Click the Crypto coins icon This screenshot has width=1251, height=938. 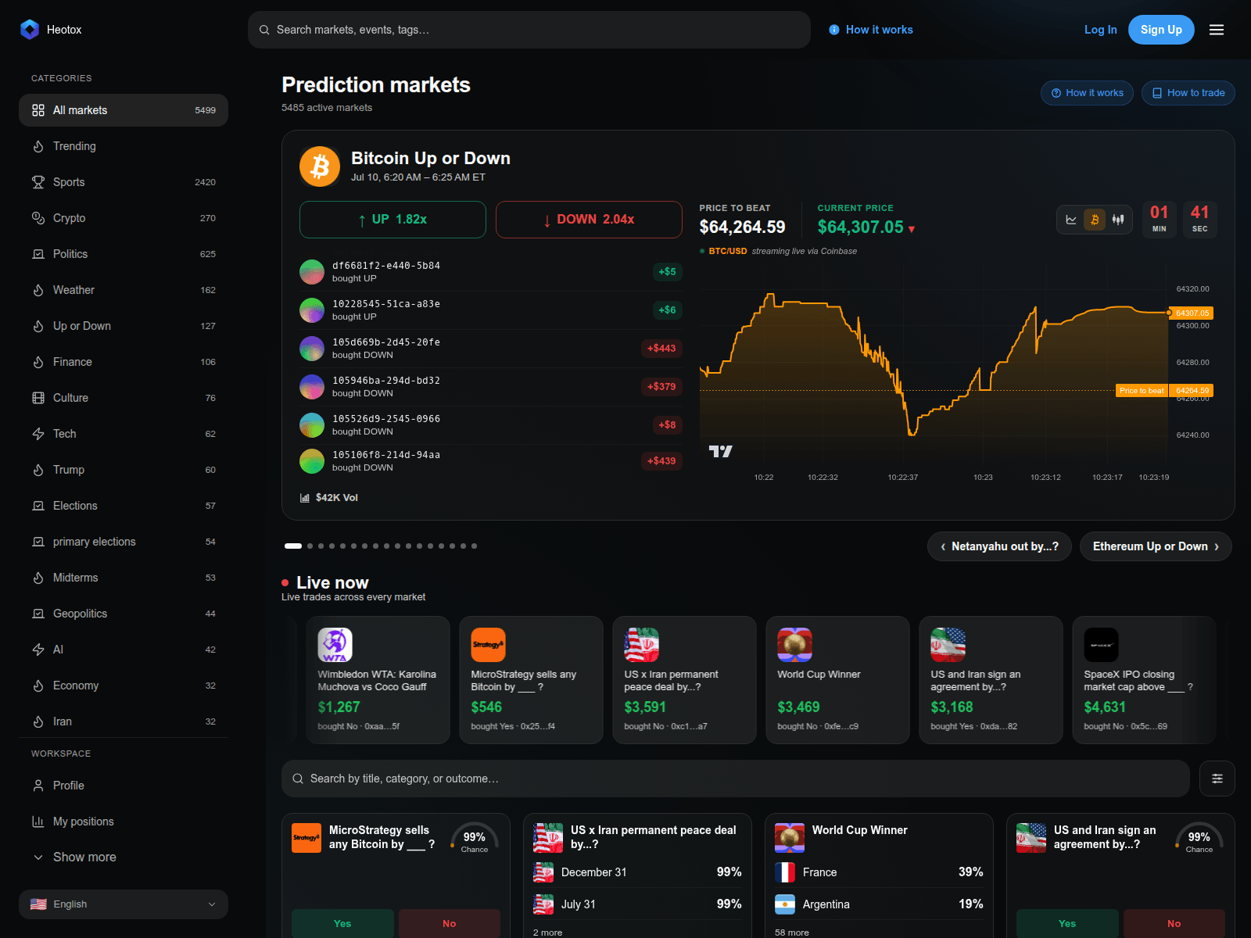coord(38,218)
